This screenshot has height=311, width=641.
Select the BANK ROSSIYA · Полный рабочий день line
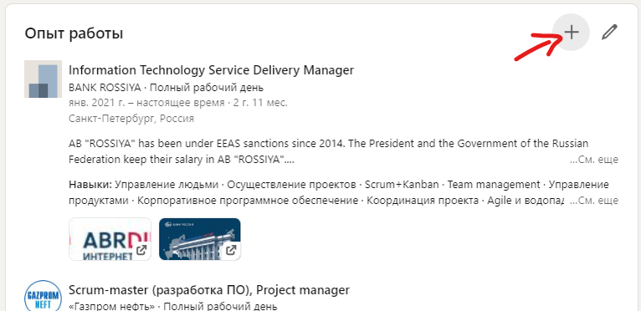click(166, 88)
